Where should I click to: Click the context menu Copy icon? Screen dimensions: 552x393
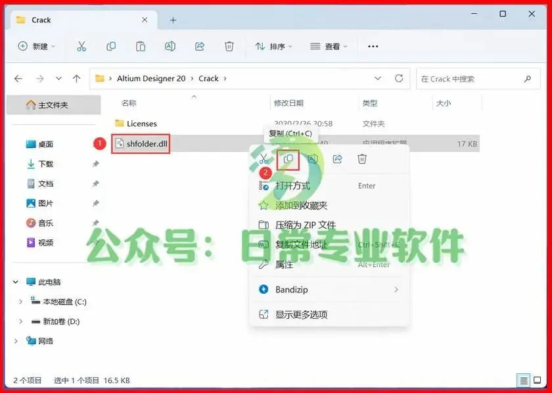click(288, 160)
